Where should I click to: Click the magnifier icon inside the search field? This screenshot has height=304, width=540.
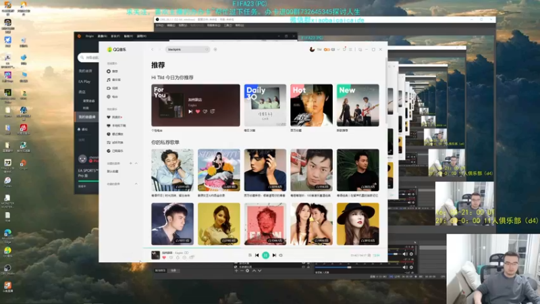coord(207,49)
